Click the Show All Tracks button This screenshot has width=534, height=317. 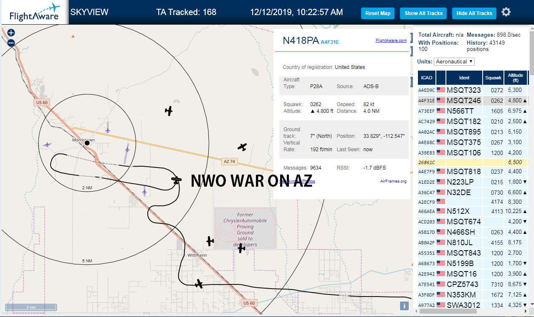point(423,13)
